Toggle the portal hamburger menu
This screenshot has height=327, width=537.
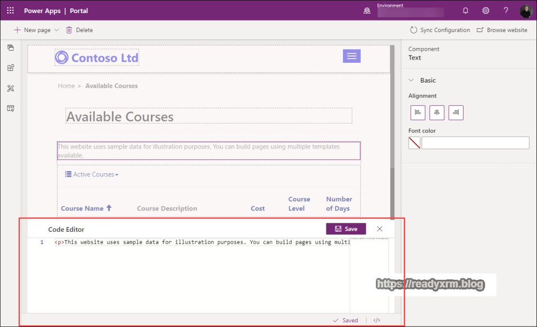tap(351, 56)
